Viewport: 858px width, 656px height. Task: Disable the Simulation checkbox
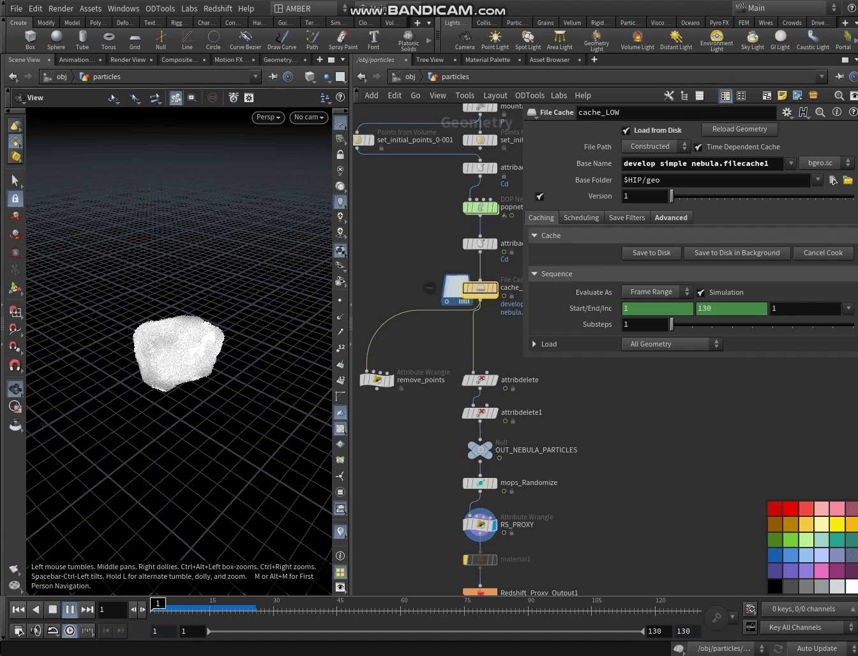(x=701, y=293)
